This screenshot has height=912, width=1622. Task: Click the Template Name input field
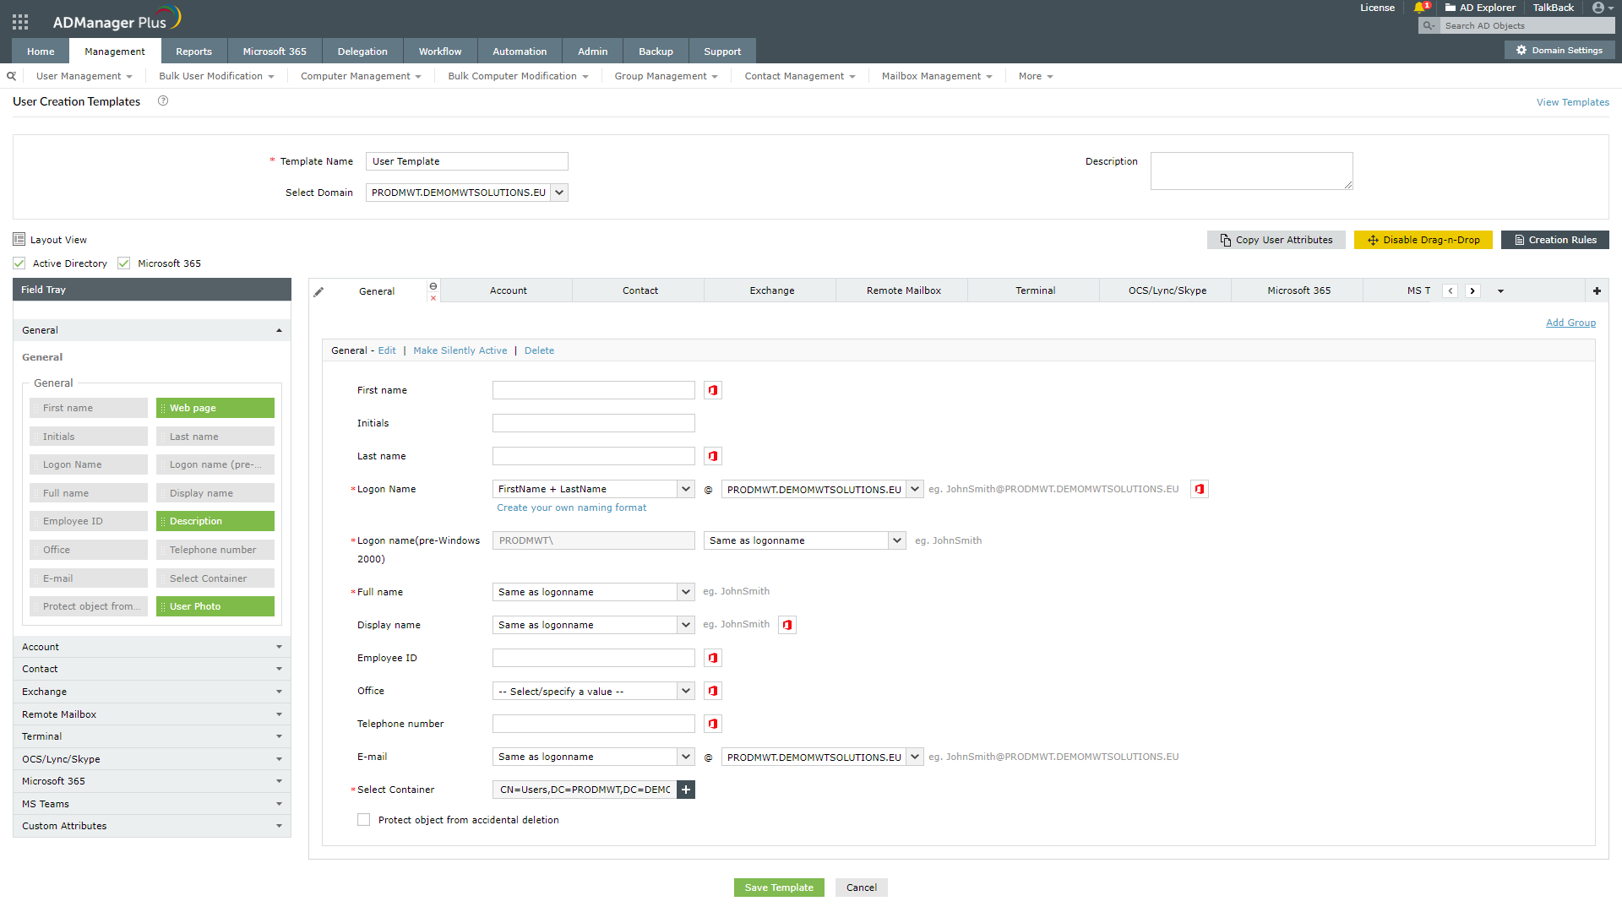pos(466,161)
